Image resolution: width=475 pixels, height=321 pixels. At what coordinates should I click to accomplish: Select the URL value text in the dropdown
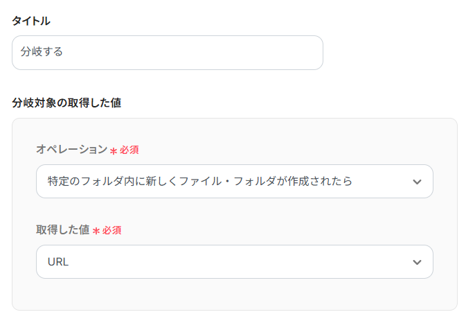[x=58, y=262]
